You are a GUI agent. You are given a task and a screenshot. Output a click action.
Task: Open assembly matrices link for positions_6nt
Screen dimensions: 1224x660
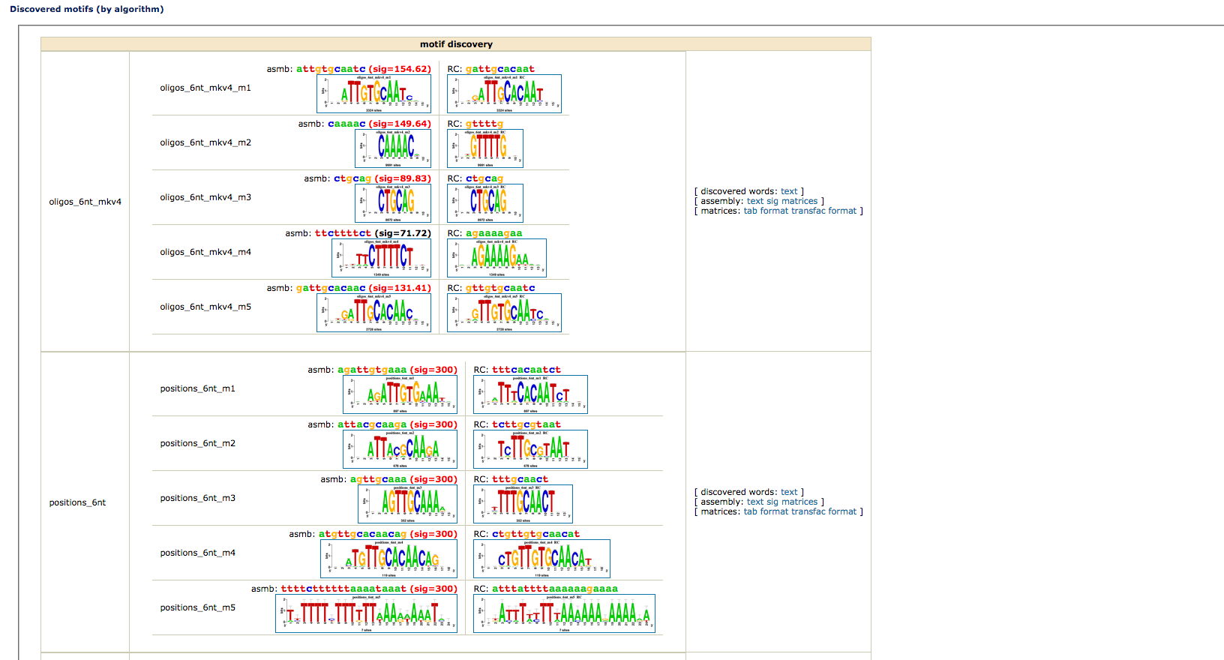coord(799,502)
